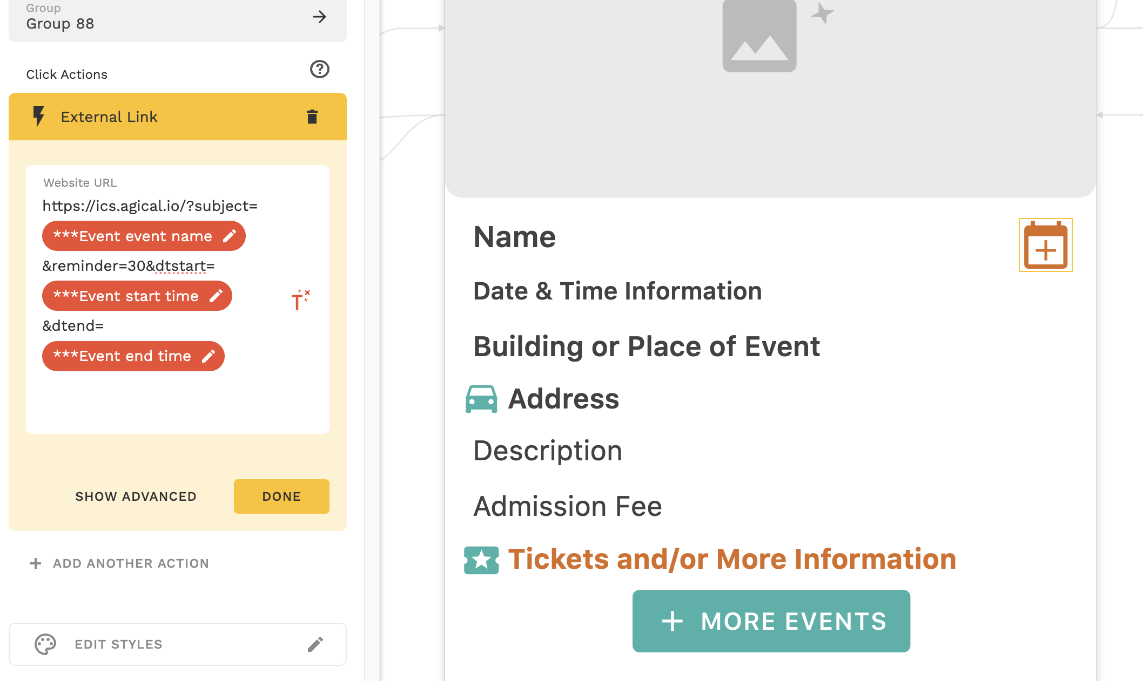Click the add-to-calendar icon beside Name
The height and width of the screenshot is (681, 1143).
(1046, 245)
